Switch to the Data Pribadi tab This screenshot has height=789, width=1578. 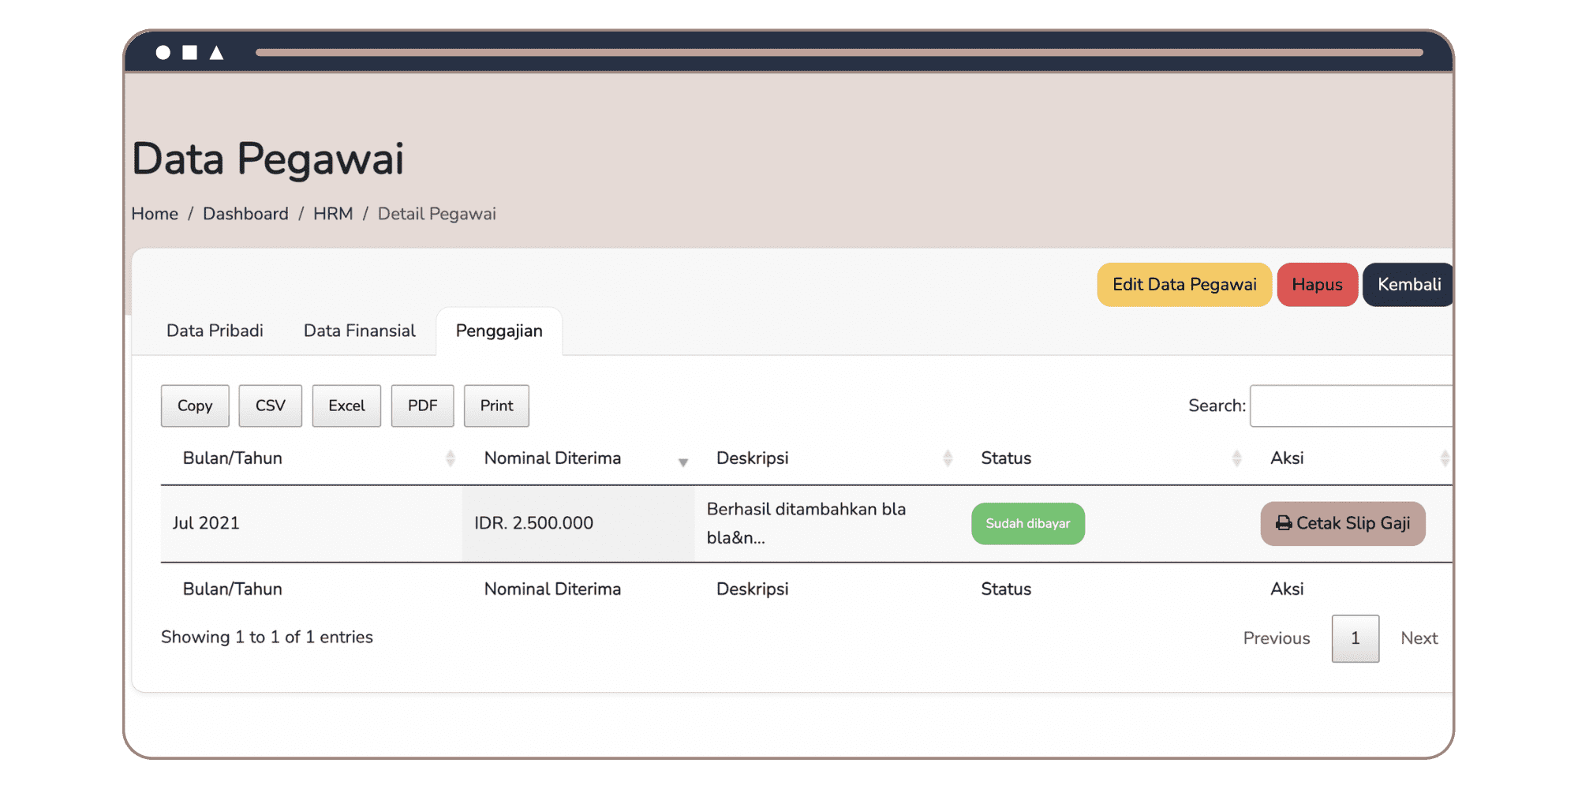point(215,331)
